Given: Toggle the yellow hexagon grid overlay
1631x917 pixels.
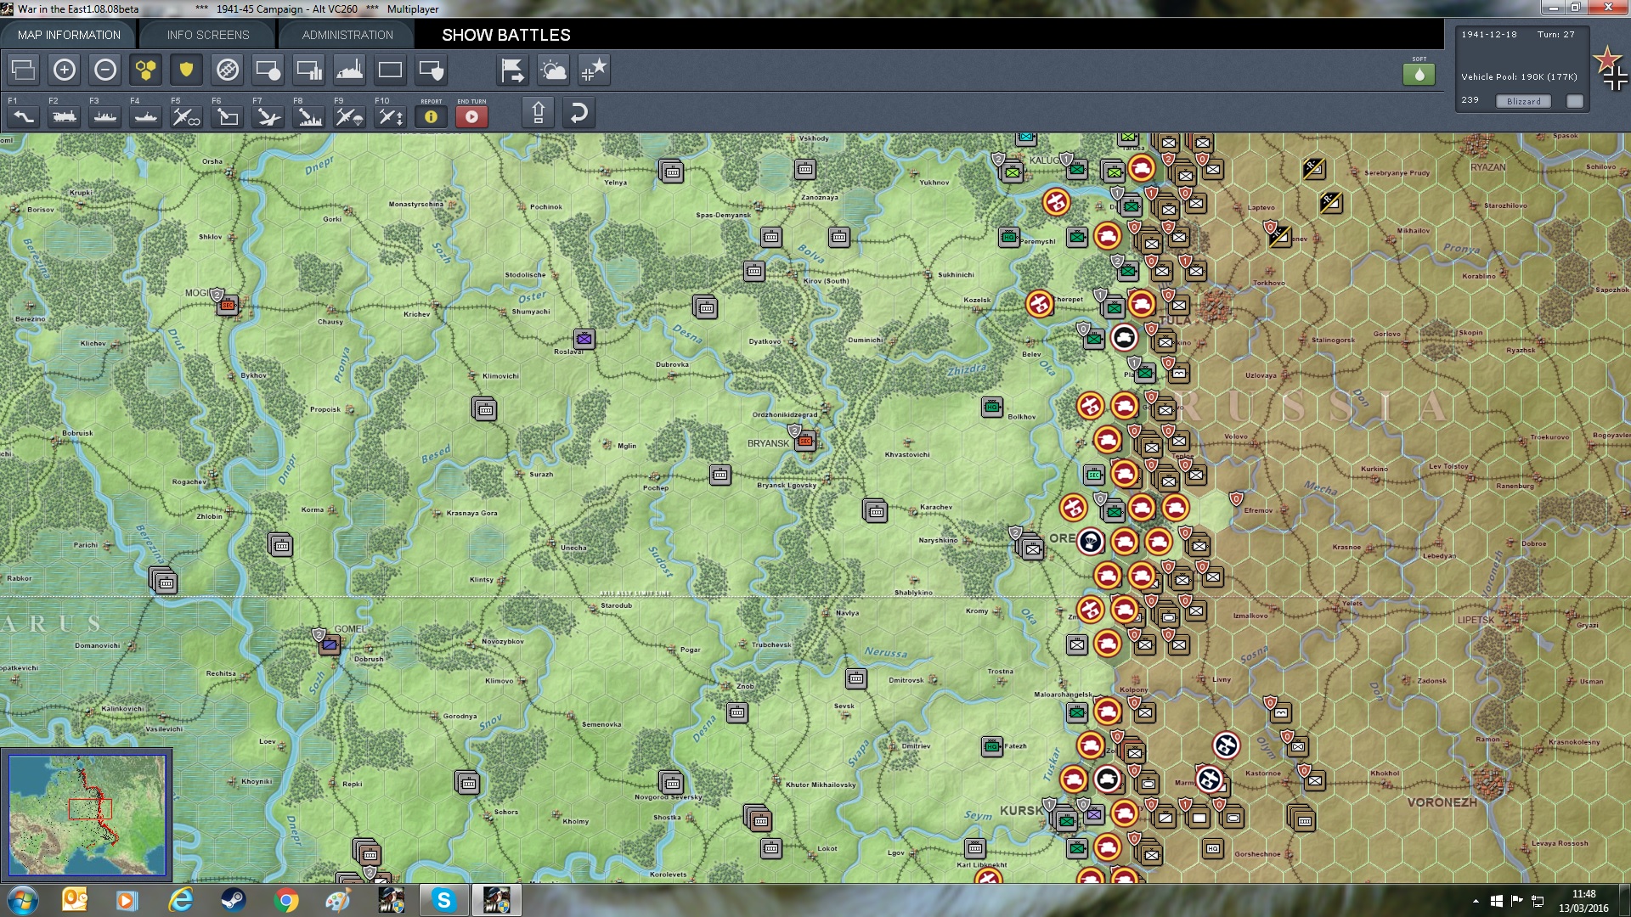Looking at the screenshot, I should click(x=146, y=70).
